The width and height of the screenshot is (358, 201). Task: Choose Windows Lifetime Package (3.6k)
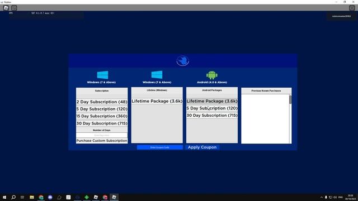157,101
